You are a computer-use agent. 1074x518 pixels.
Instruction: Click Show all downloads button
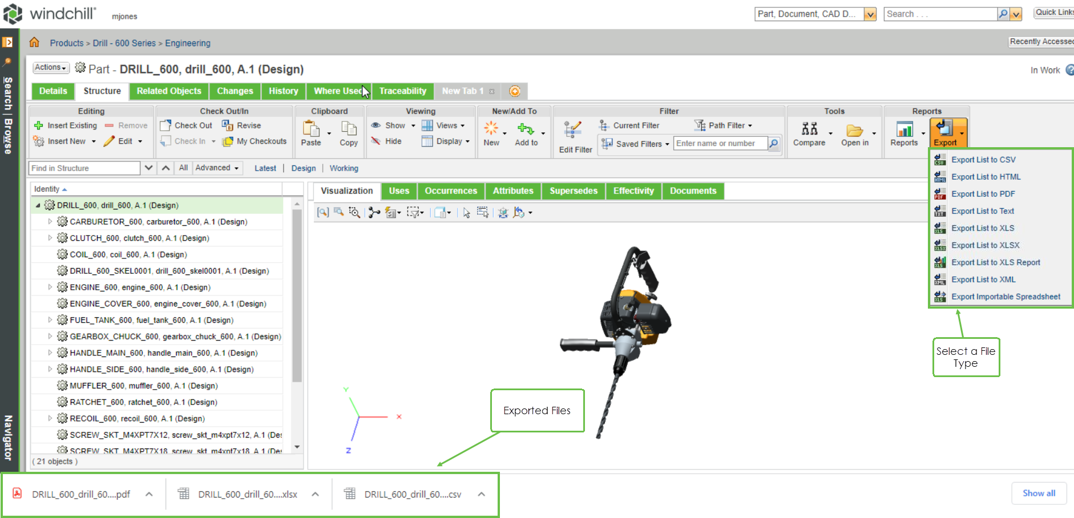pyautogui.click(x=1039, y=493)
